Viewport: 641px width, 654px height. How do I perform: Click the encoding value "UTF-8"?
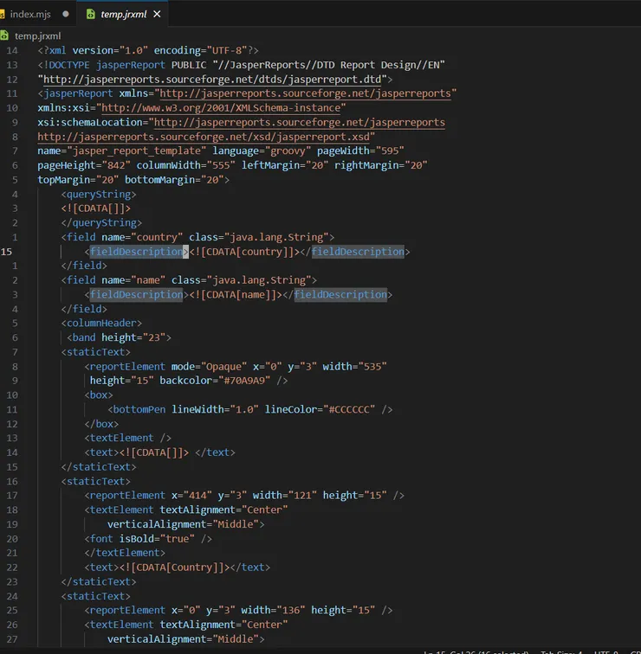tap(227, 50)
